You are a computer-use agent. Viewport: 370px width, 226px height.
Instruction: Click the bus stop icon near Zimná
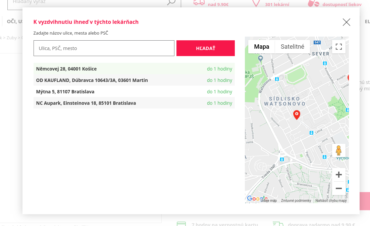coord(325,157)
